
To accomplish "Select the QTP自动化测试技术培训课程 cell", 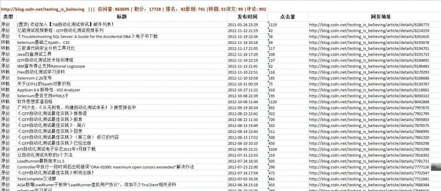I will pos(122,60).
